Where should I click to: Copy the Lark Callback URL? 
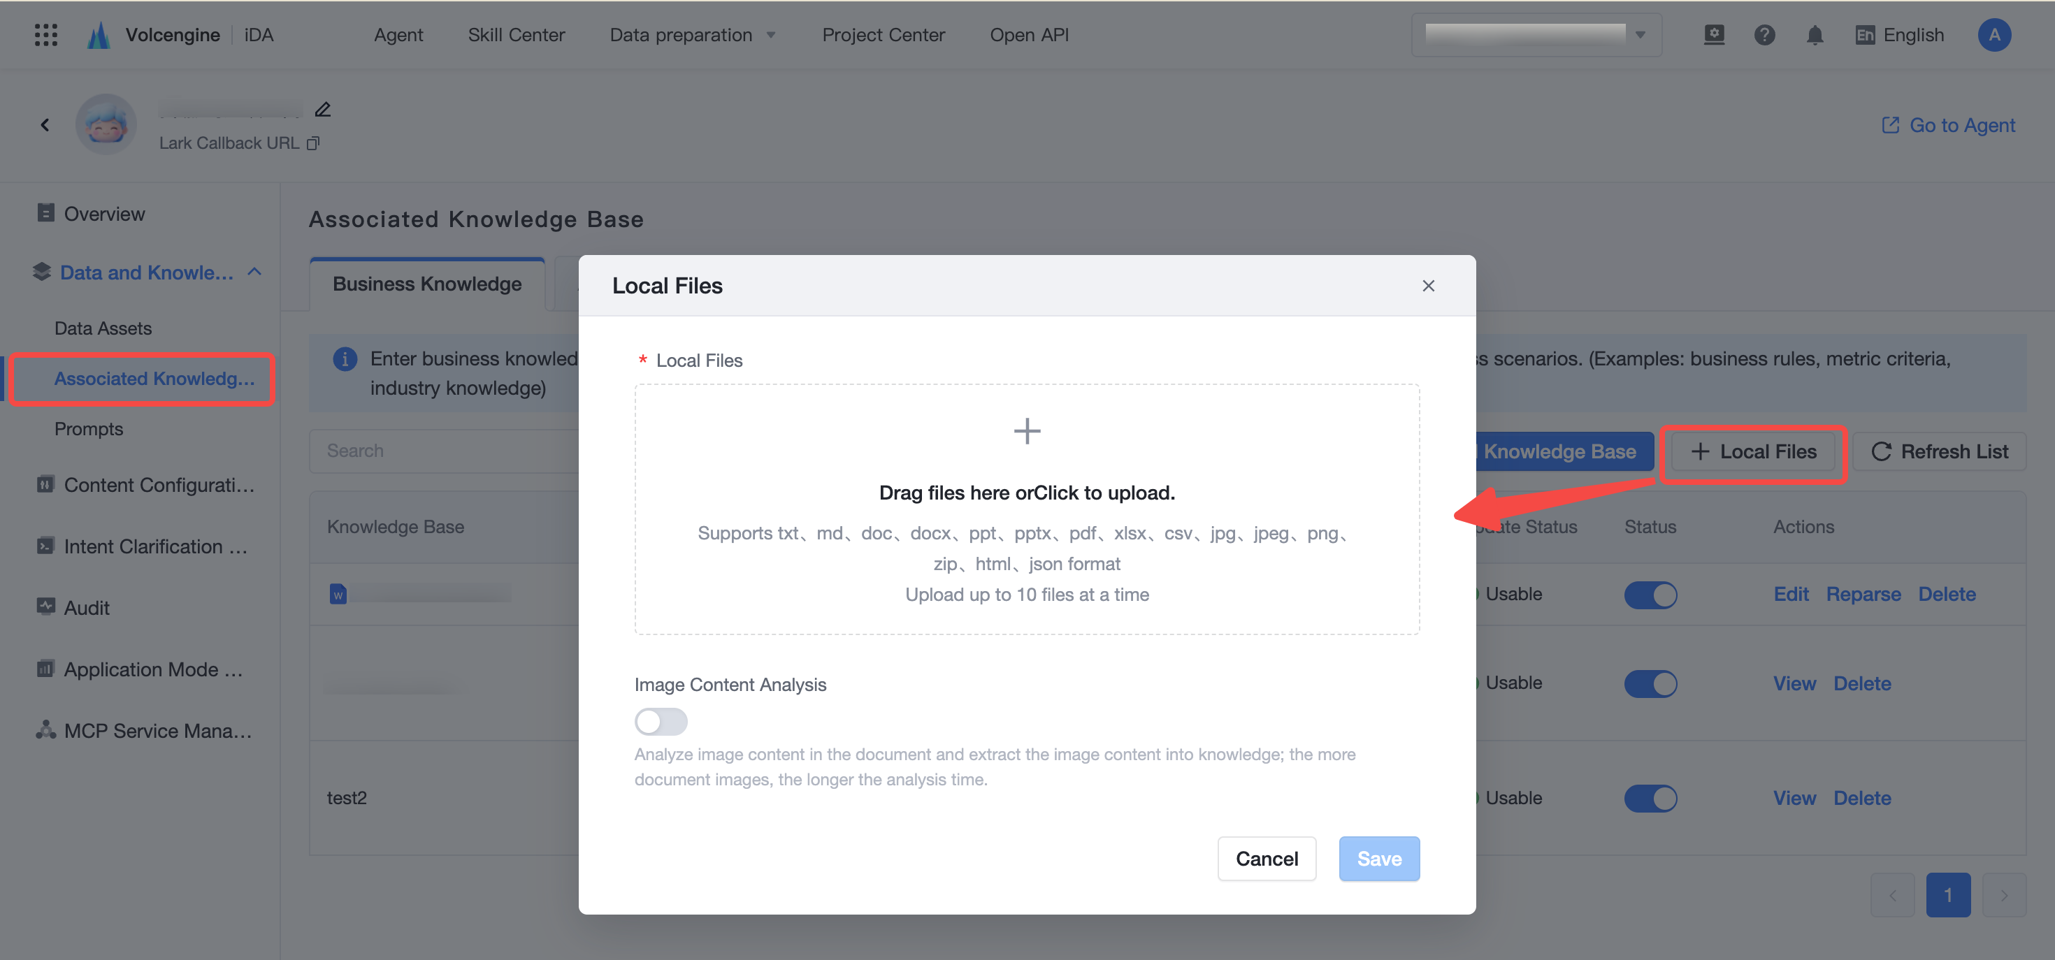pos(314,143)
